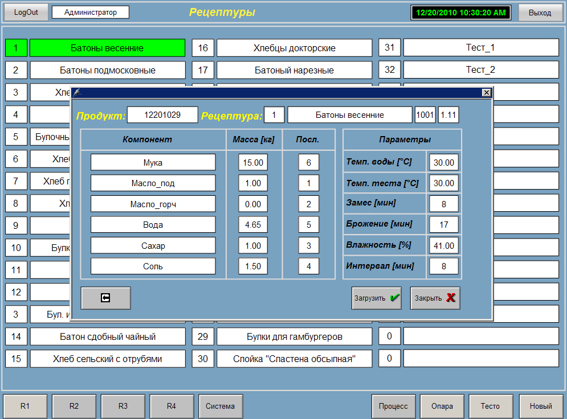Click Вода mass value 4.65
The width and height of the screenshot is (567, 419).
pyautogui.click(x=253, y=225)
